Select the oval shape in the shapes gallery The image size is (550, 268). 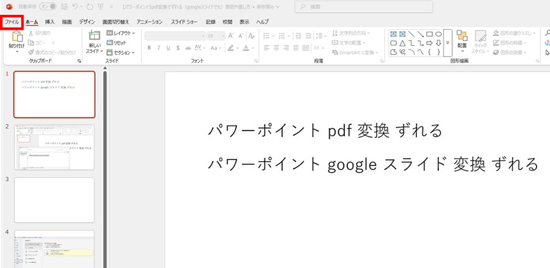point(439,34)
